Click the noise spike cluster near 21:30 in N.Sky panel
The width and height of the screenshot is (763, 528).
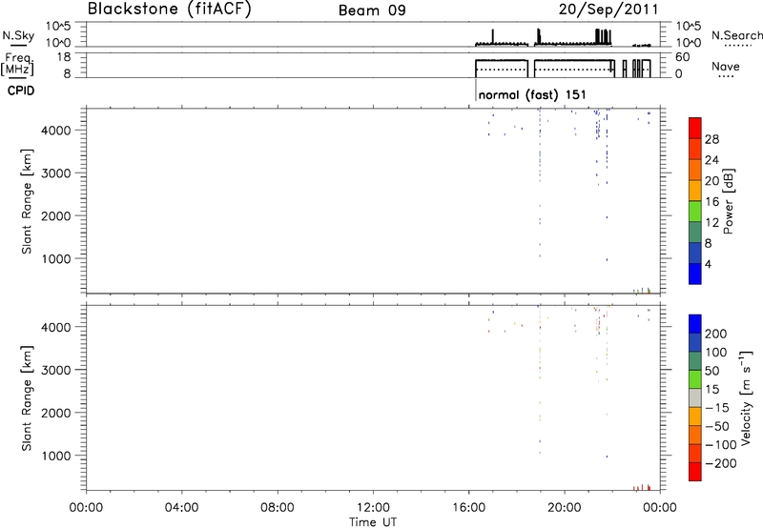tap(604, 36)
